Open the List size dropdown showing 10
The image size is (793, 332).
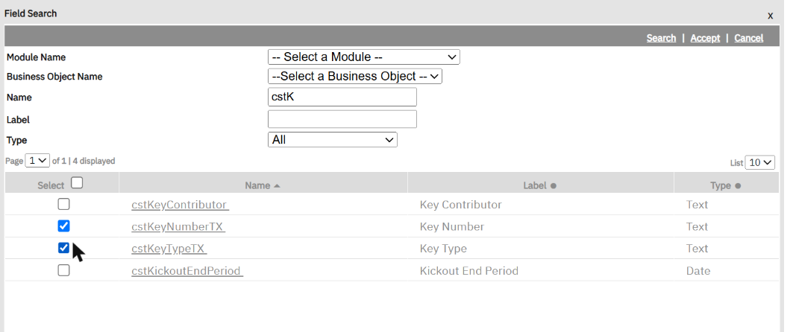[759, 162]
